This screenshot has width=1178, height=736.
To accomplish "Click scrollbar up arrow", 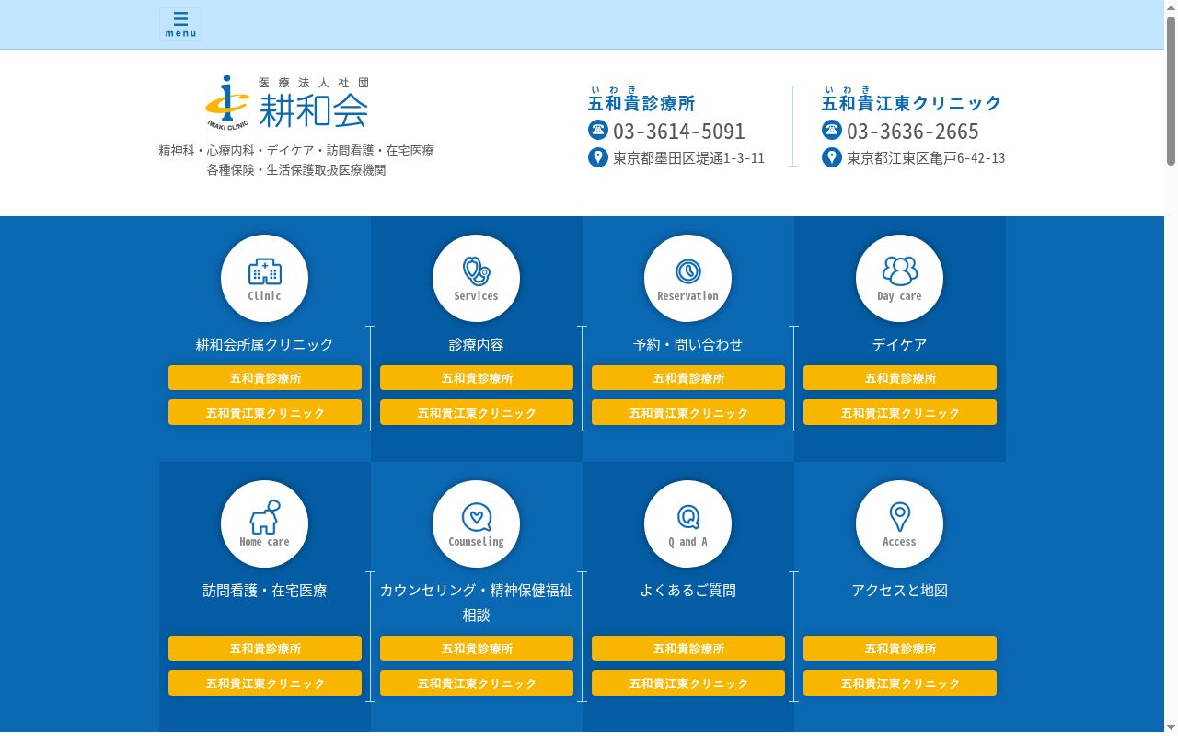I will pos(1171,6).
